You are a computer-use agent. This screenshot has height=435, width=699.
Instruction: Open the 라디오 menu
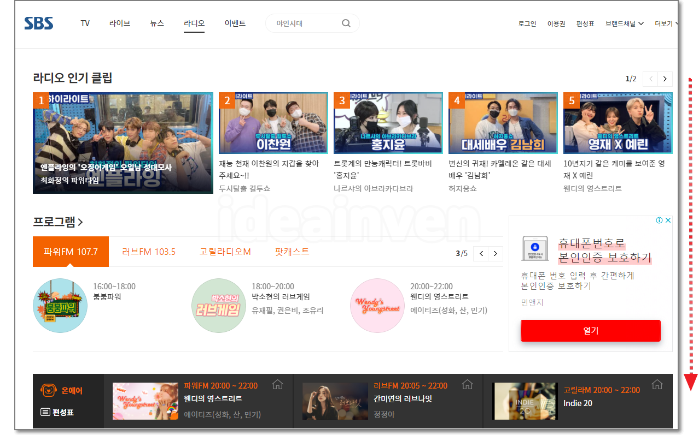point(194,23)
